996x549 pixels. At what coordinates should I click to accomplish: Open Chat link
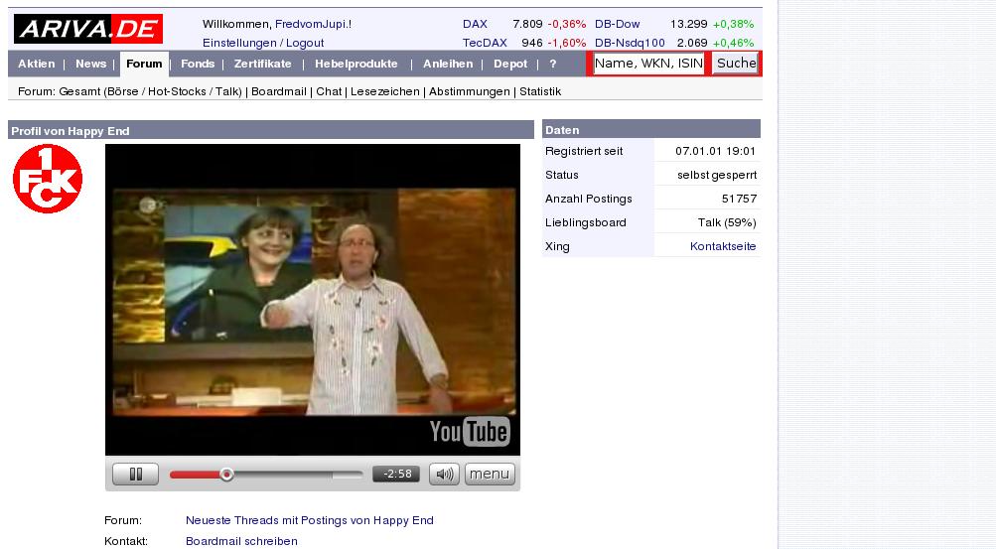click(x=329, y=91)
